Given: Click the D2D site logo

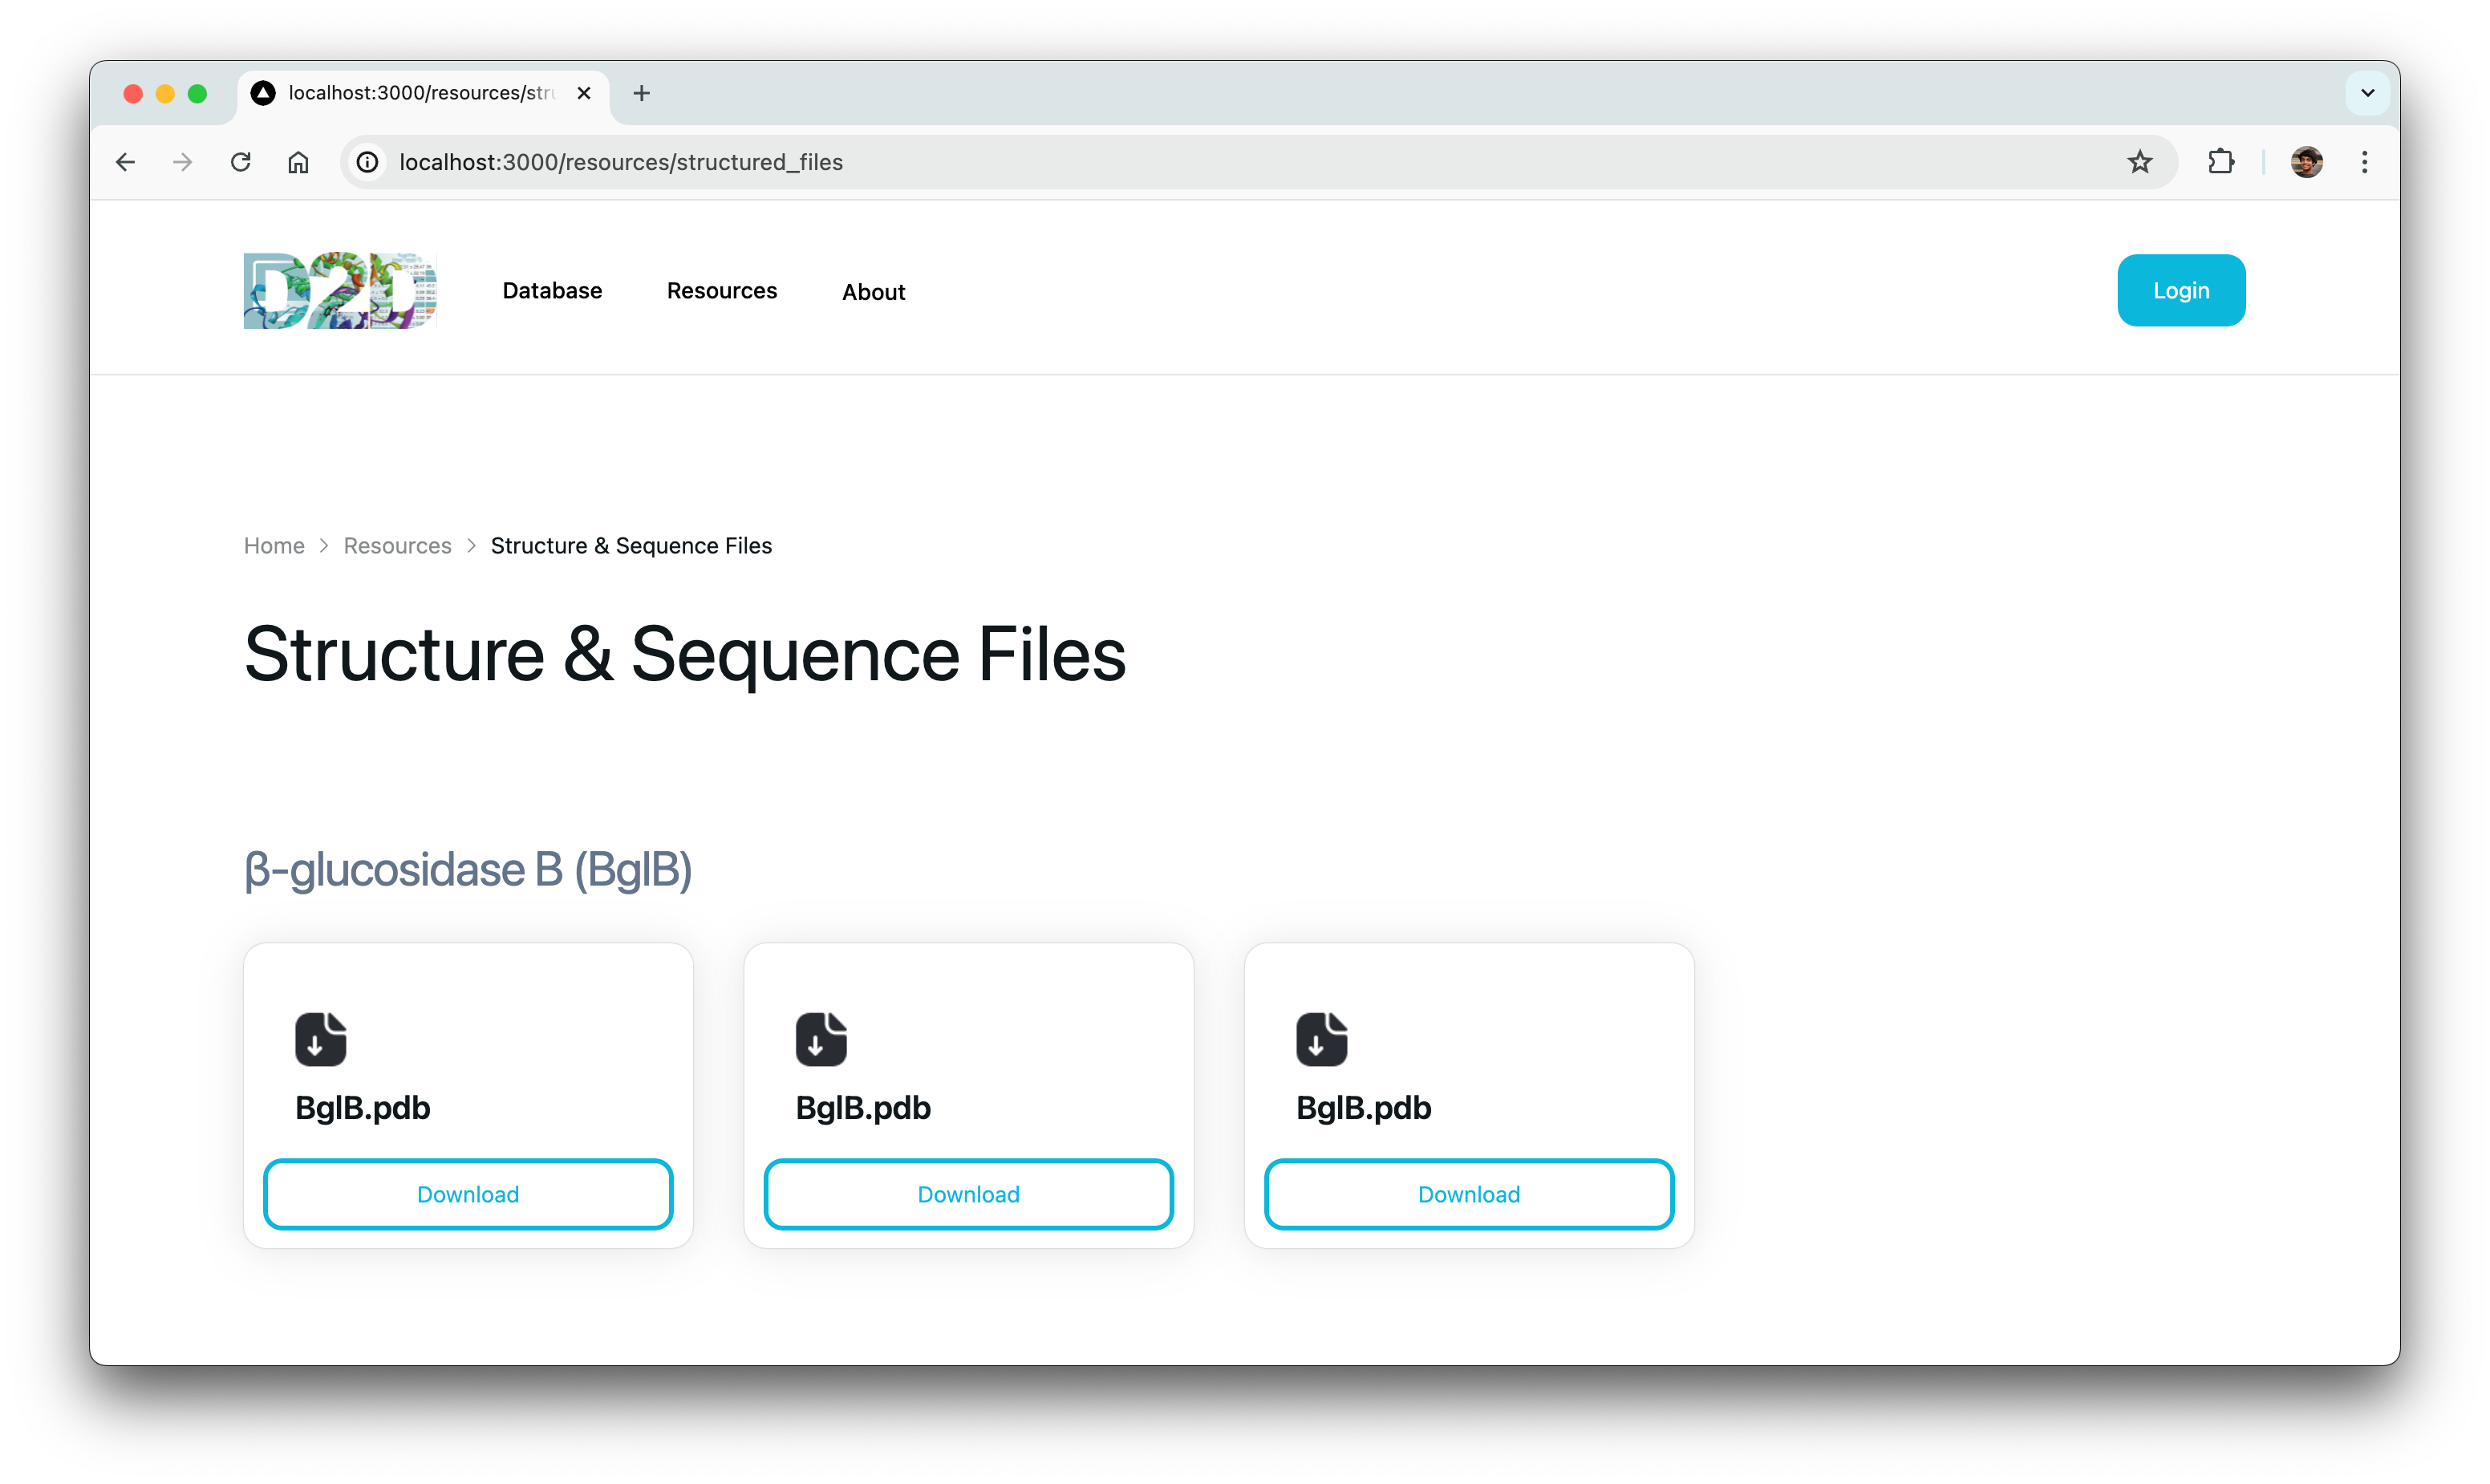Looking at the screenshot, I should tap(340, 290).
